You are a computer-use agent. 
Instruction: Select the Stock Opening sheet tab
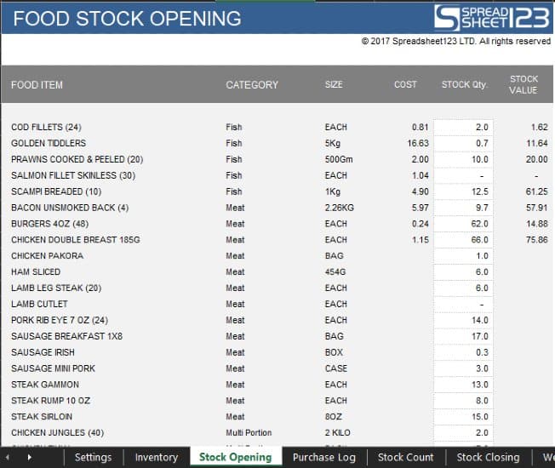click(x=236, y=457)
